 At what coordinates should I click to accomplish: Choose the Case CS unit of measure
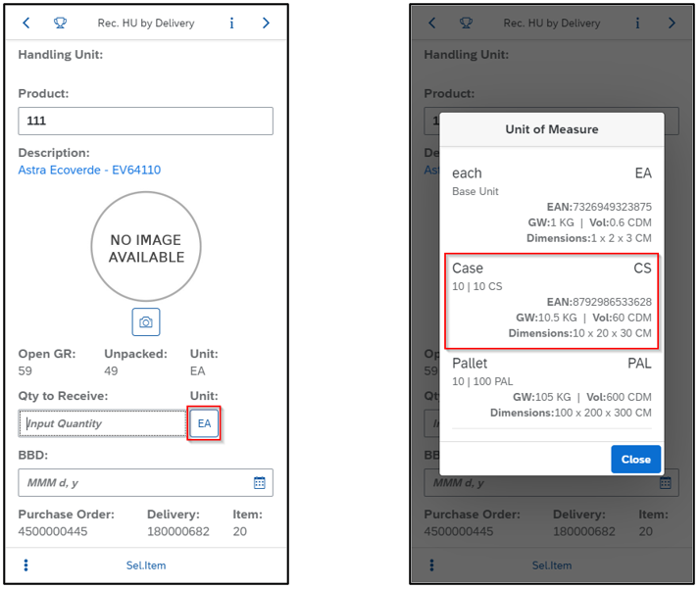(x=551, y=300)
